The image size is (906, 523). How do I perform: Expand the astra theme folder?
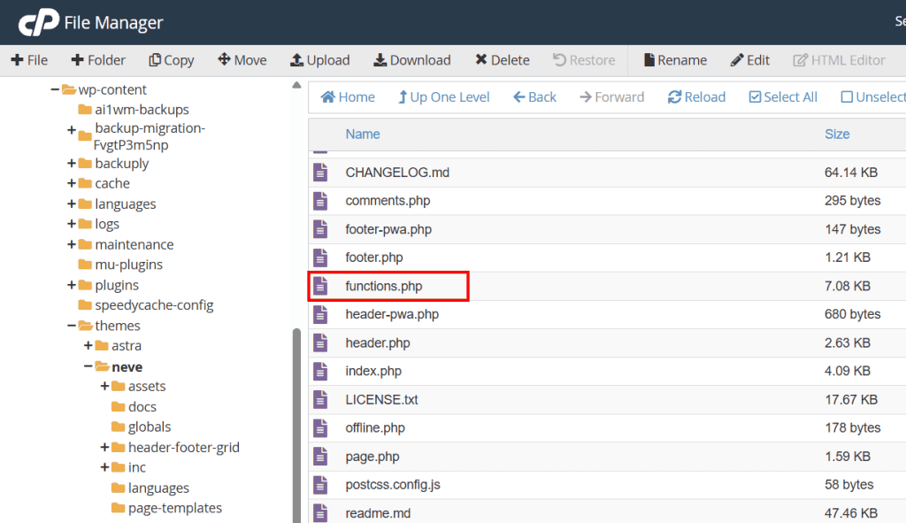88,346
